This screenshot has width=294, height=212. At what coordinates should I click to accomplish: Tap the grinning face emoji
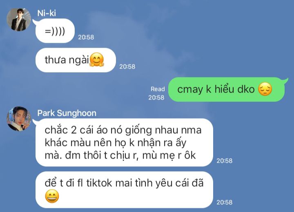[x=52, y=196]
